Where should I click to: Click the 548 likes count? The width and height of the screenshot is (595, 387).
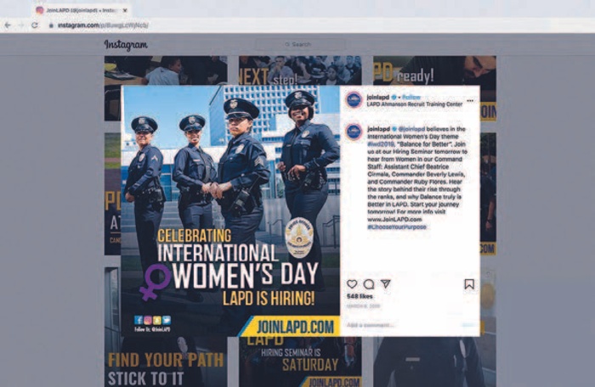click(x=360, y=296)
